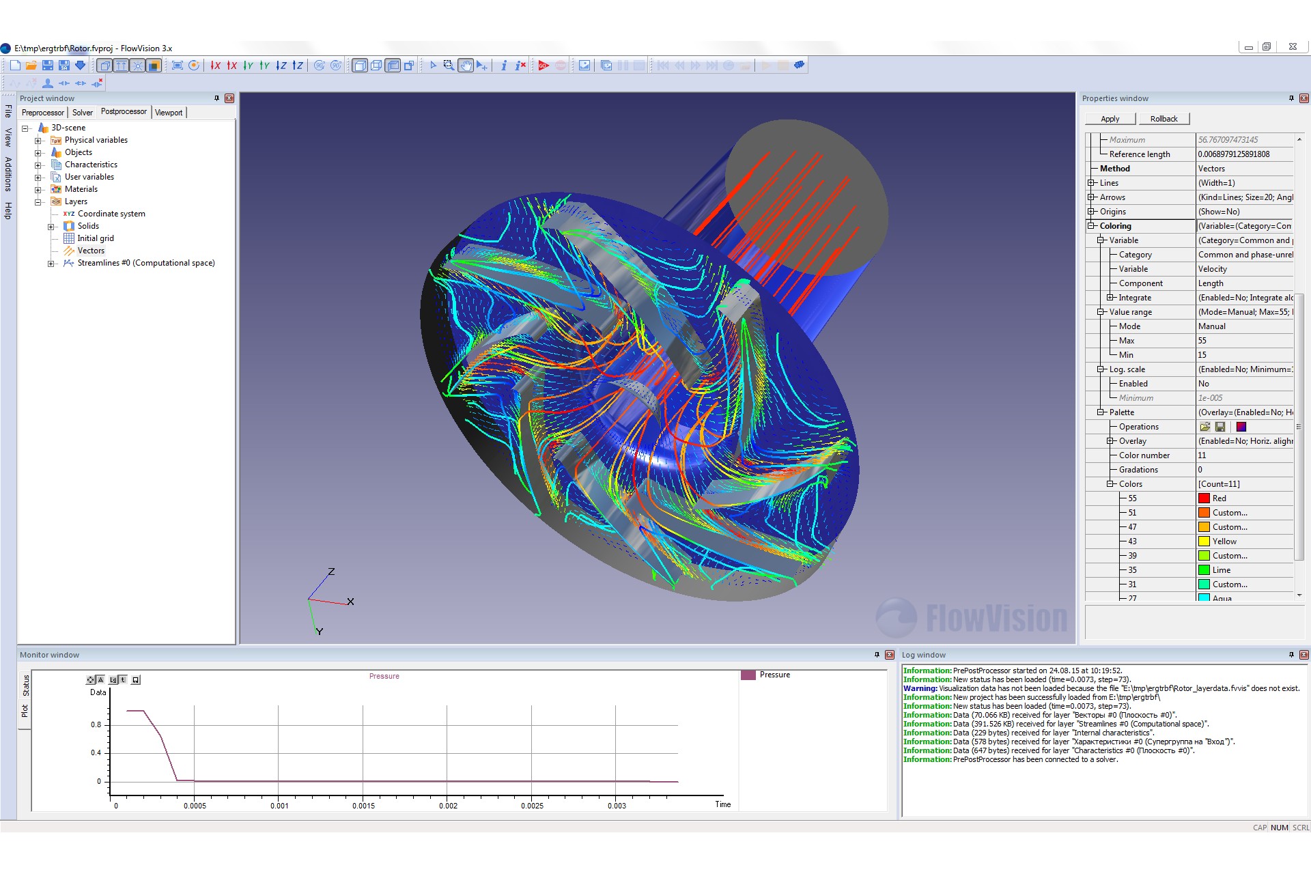
Task: Click the save palette floppy icon
Action: click(x=1220, y=427)
